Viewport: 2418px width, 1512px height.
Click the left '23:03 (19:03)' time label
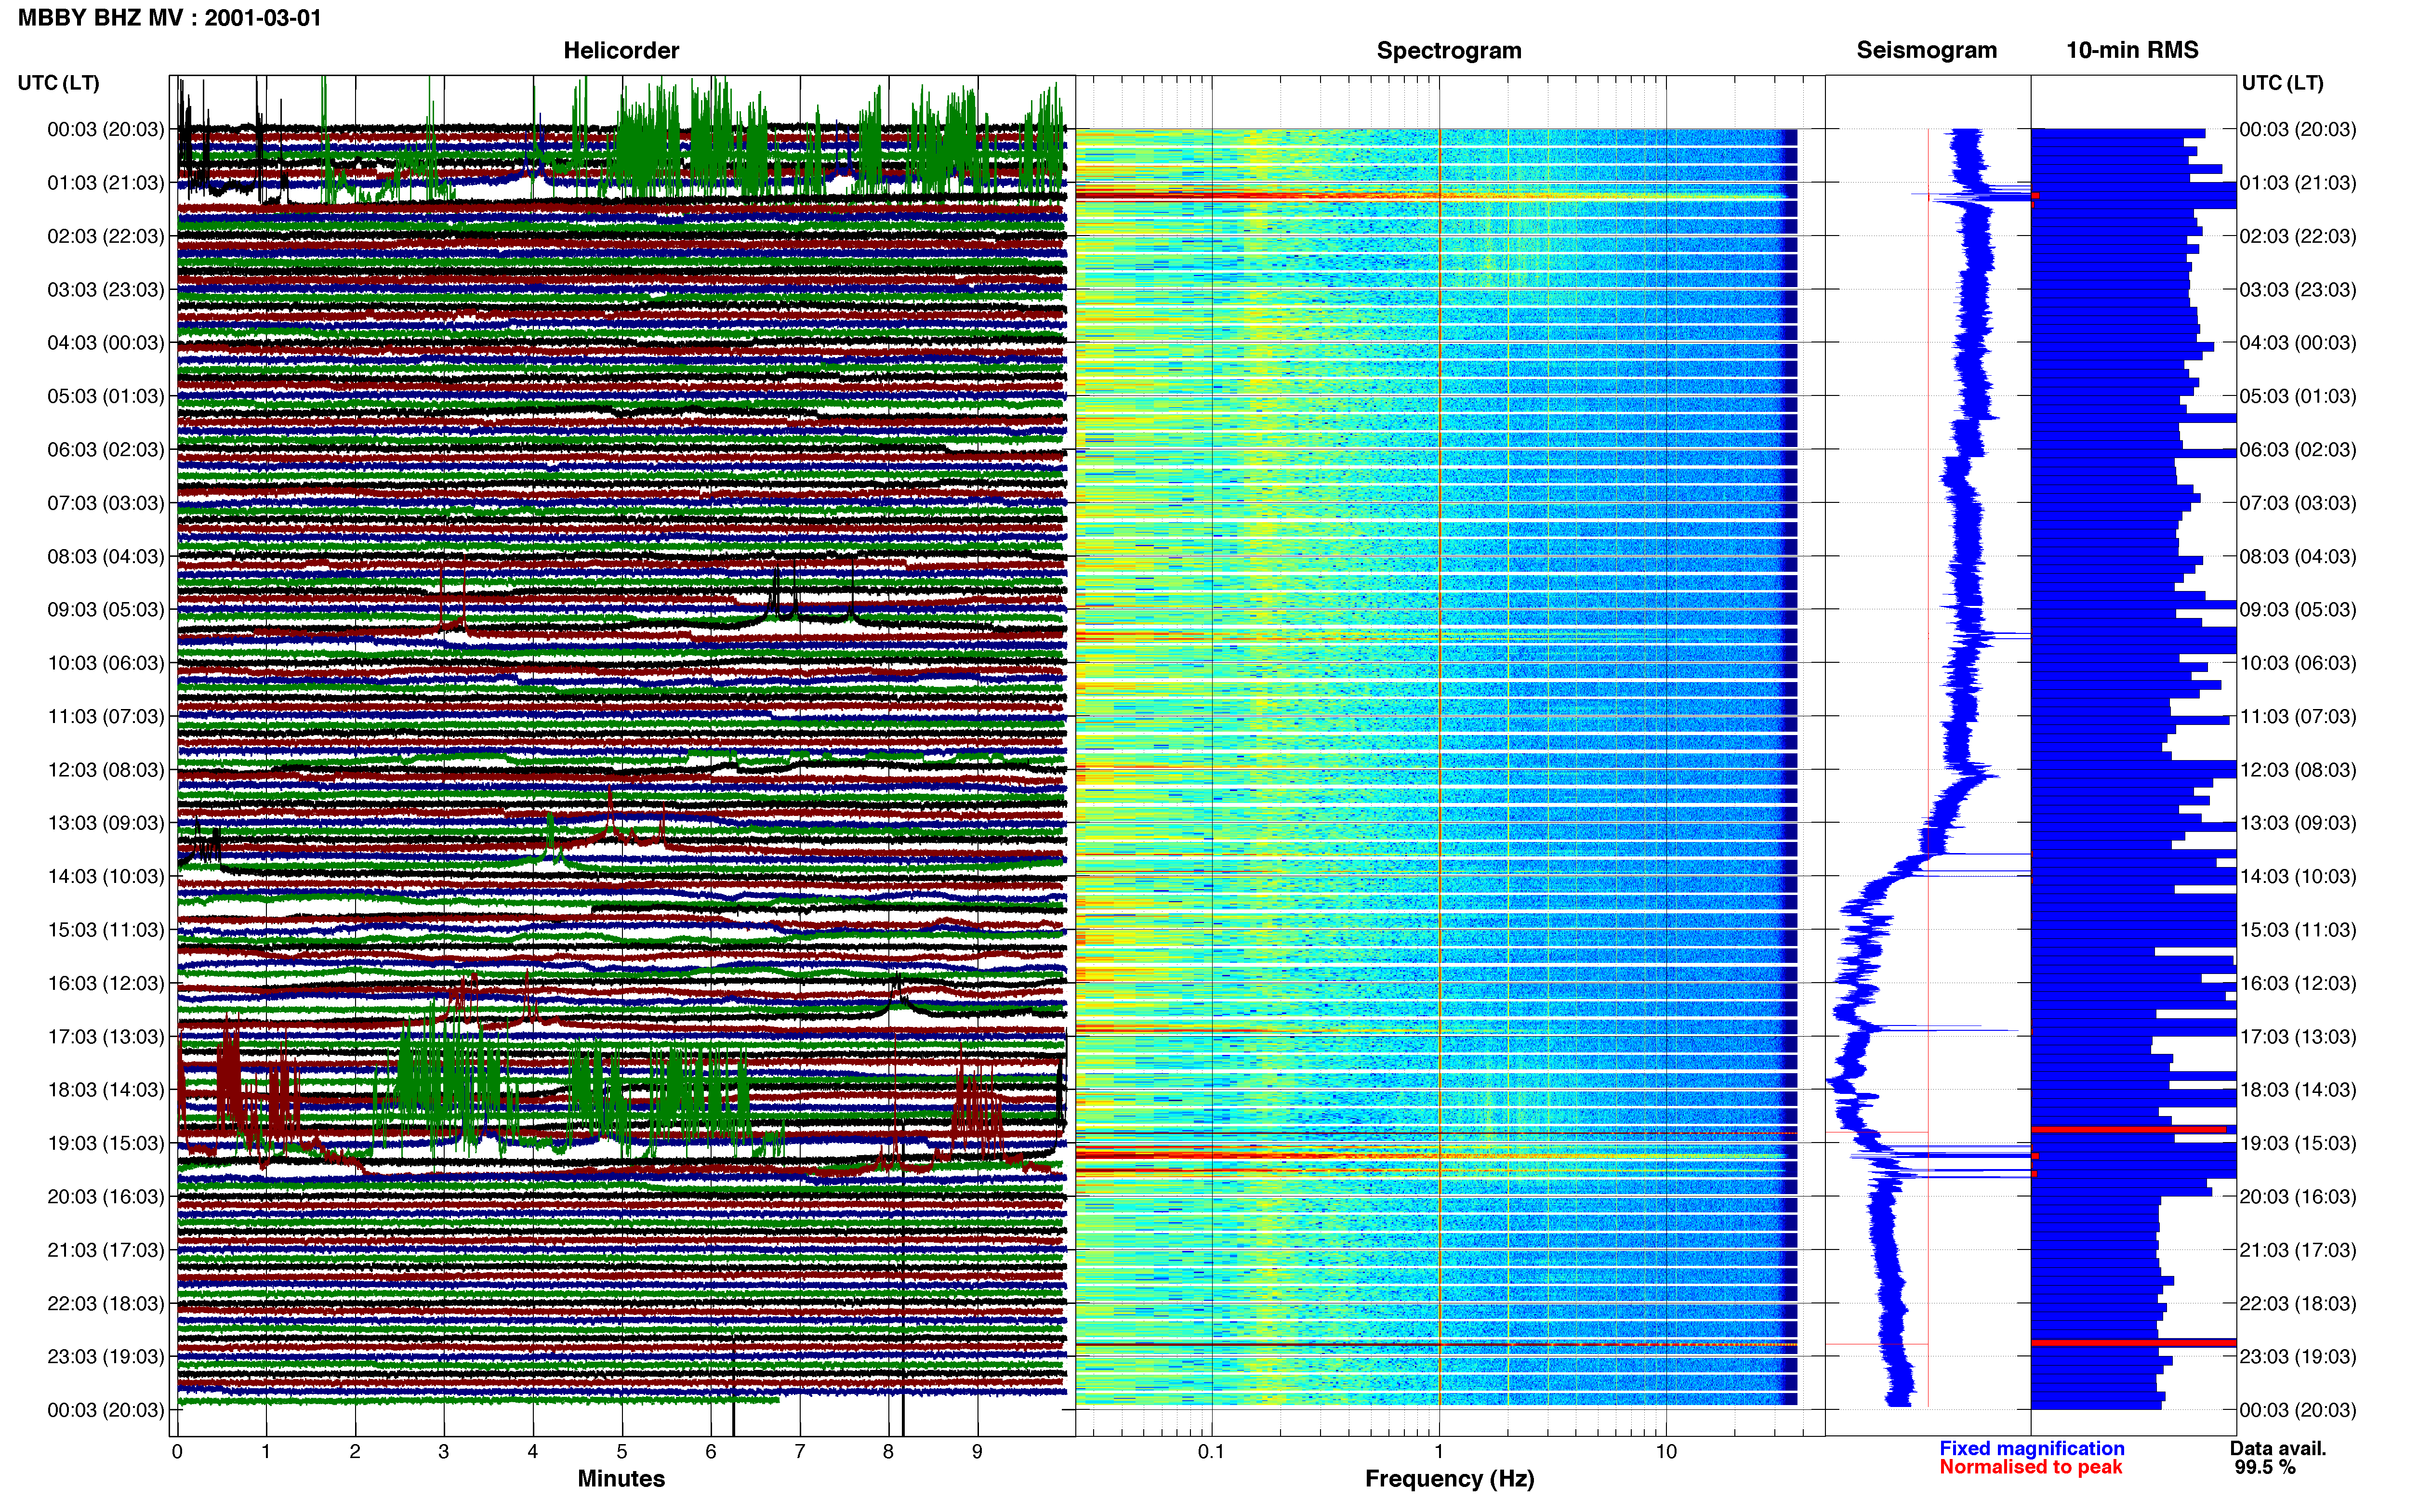(106, 1357)
